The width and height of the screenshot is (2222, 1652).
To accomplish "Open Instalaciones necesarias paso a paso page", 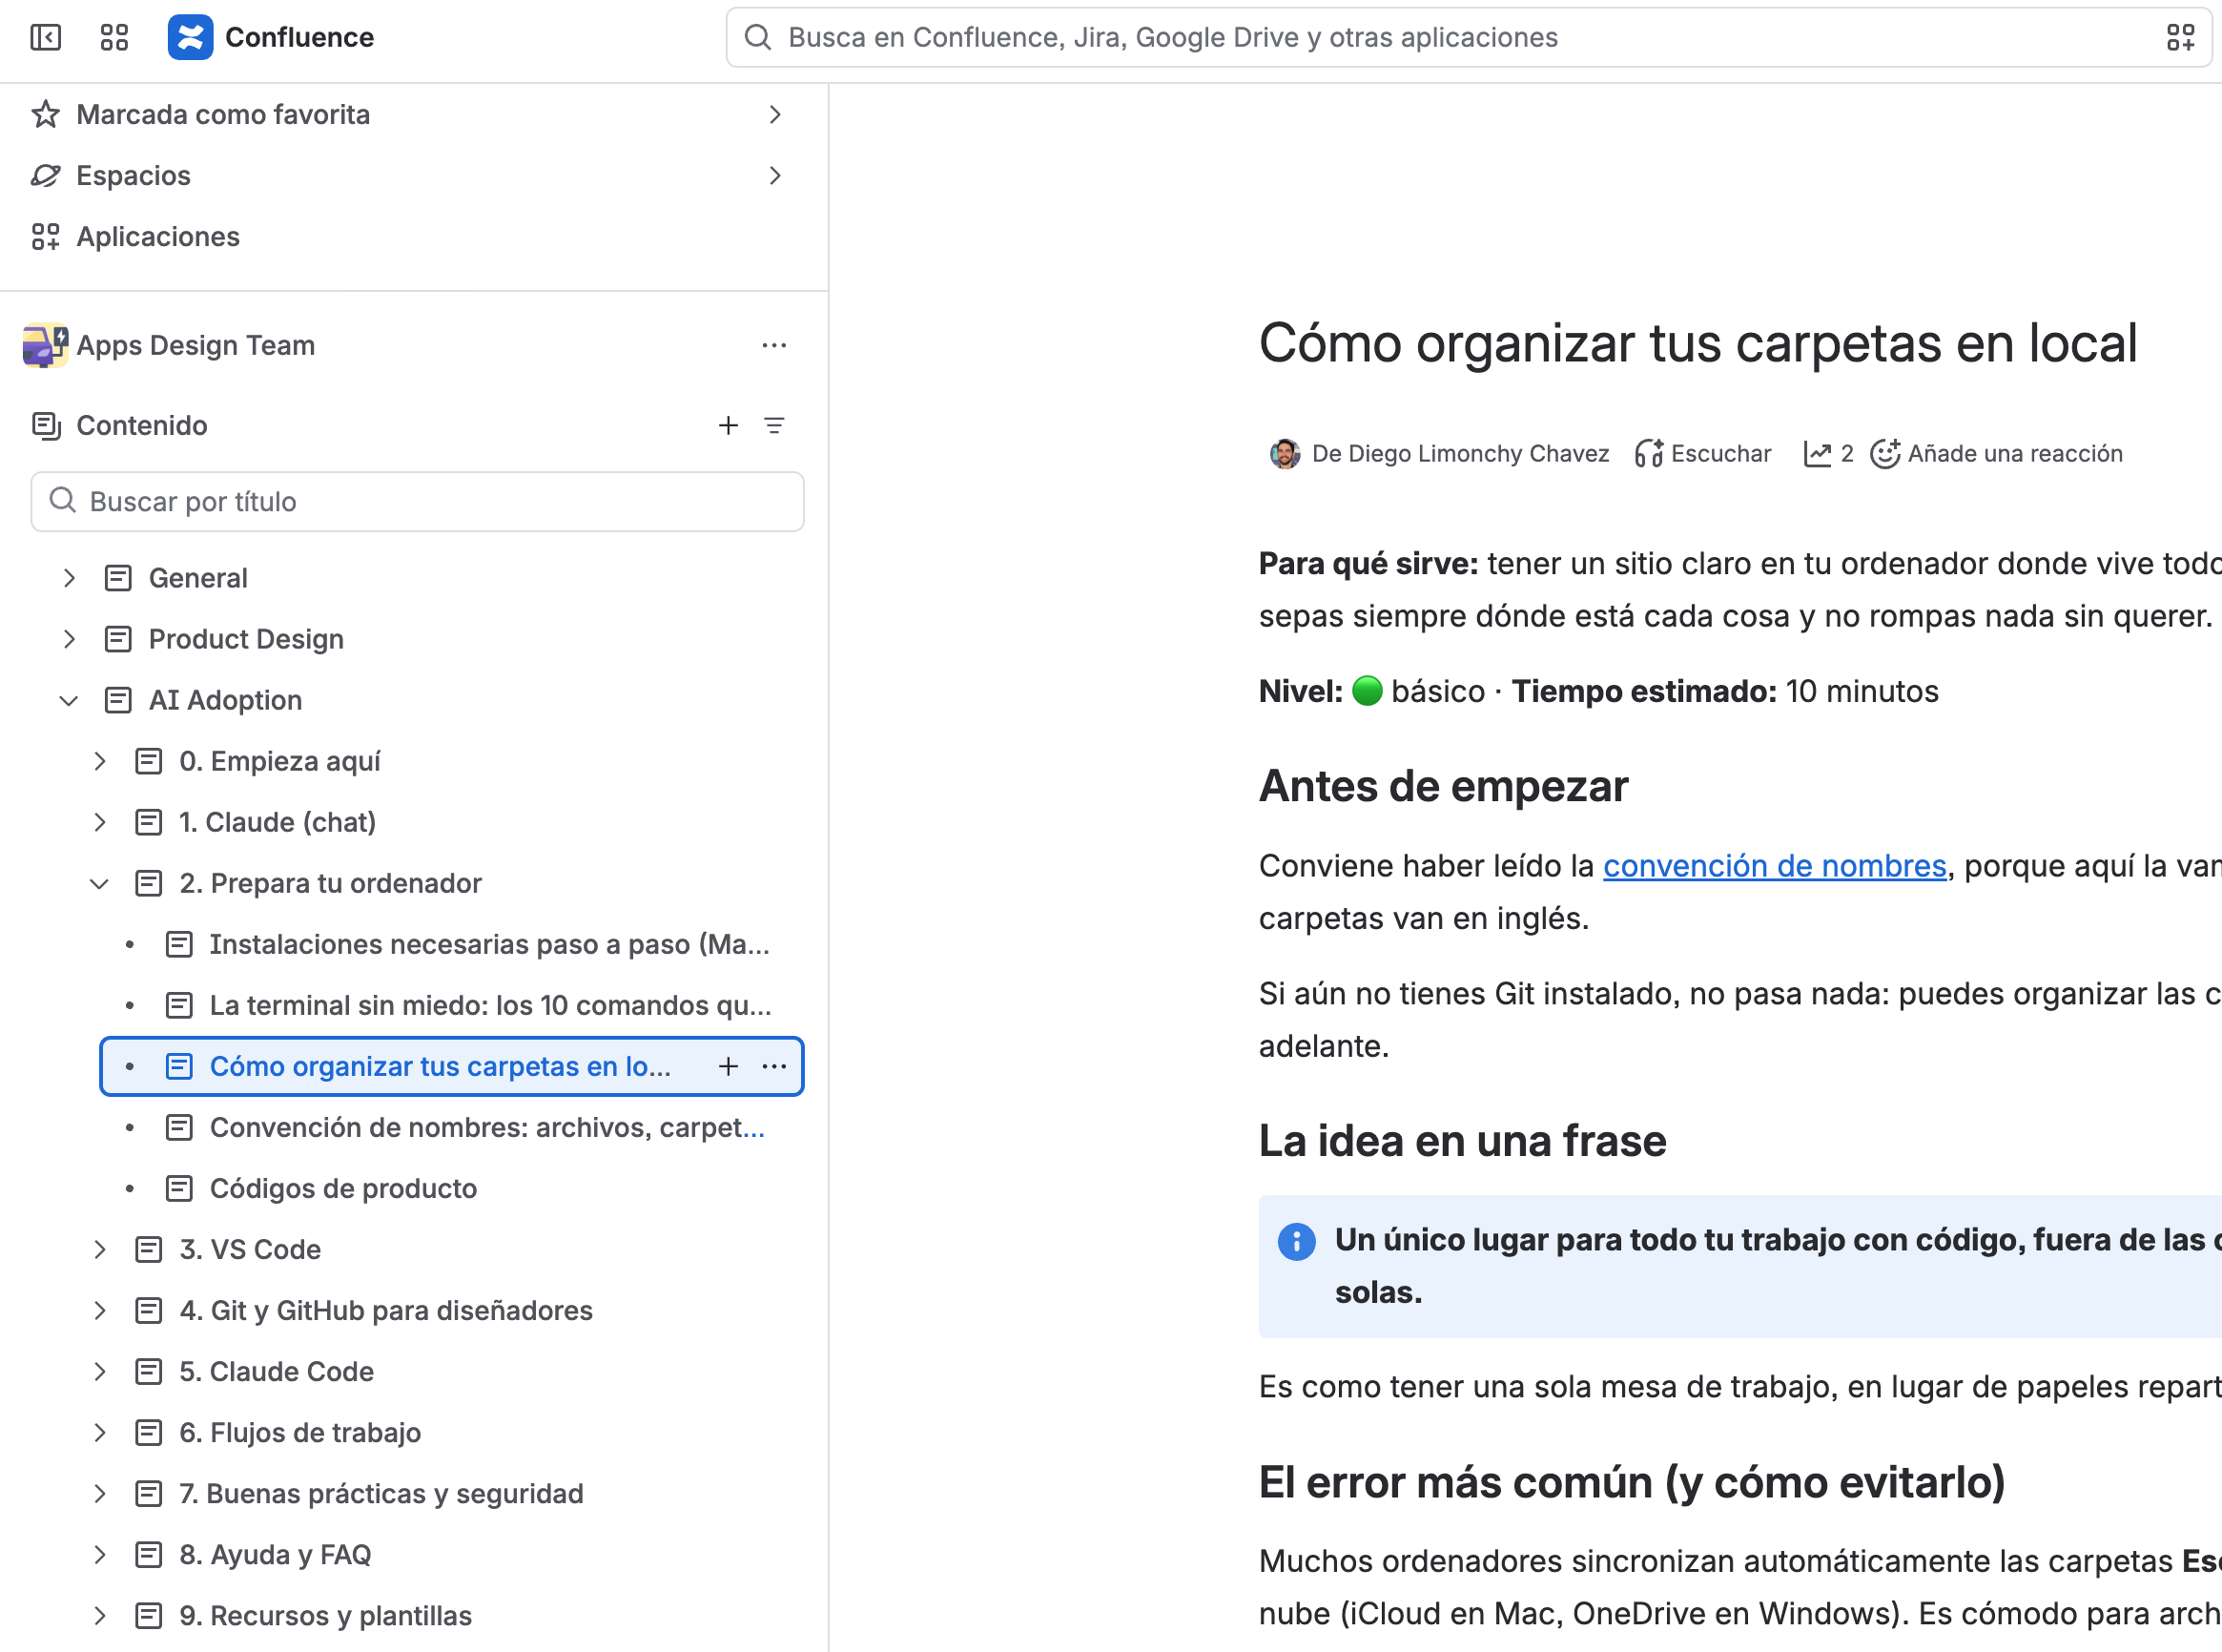I will (x=490, y=944).
